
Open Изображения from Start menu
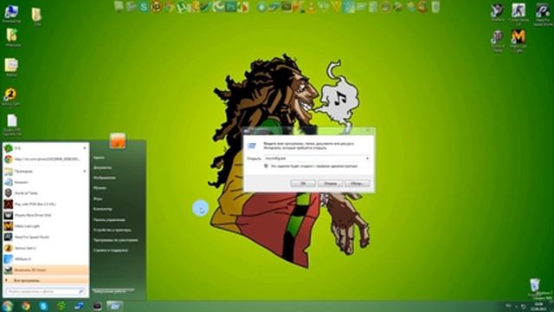click(x=105, y=178)
